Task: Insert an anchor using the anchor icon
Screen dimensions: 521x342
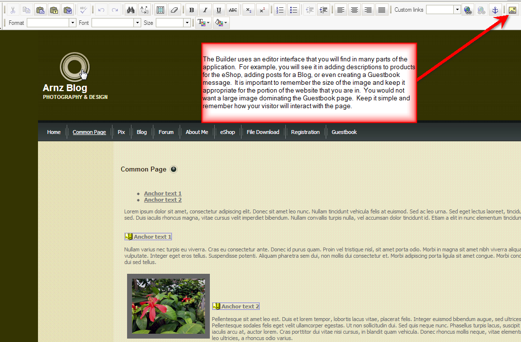Action: (x=495, y=10)
